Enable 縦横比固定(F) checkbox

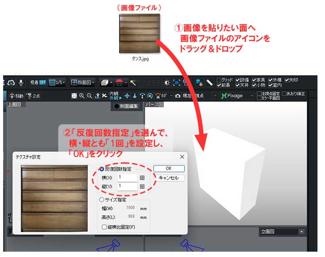click(x=104, y=227)
